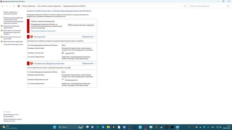Click red shield icon next to Частные сети

tap(32, 37)
